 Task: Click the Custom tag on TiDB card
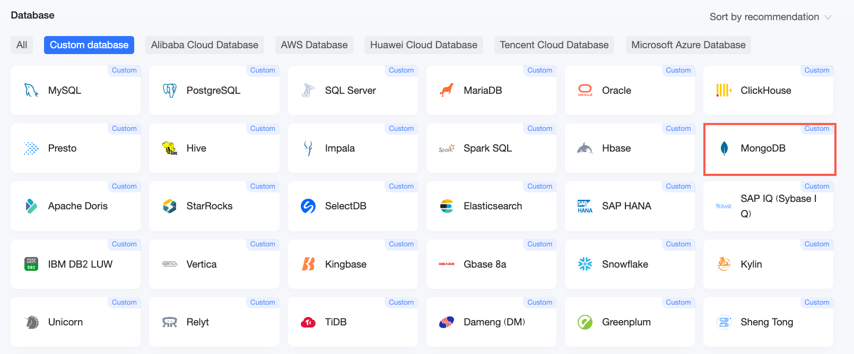click(401, 302)
